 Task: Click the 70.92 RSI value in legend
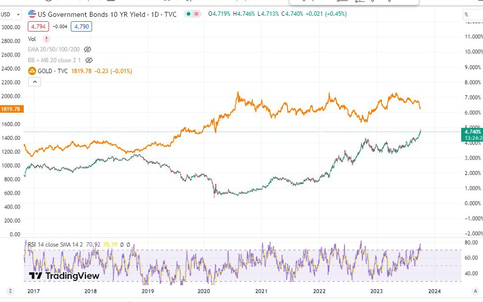(x=93, y=245)
